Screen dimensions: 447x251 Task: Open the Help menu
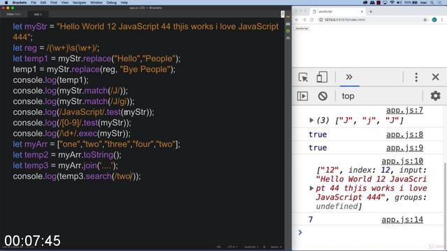click(x=124, y=3)
